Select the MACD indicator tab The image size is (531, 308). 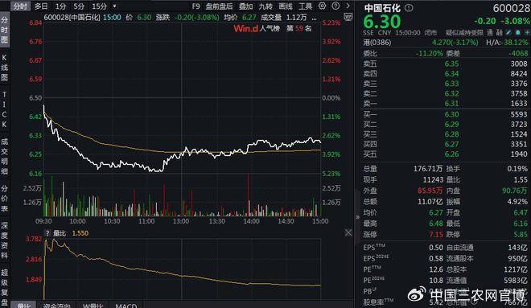tap(126, 305)
